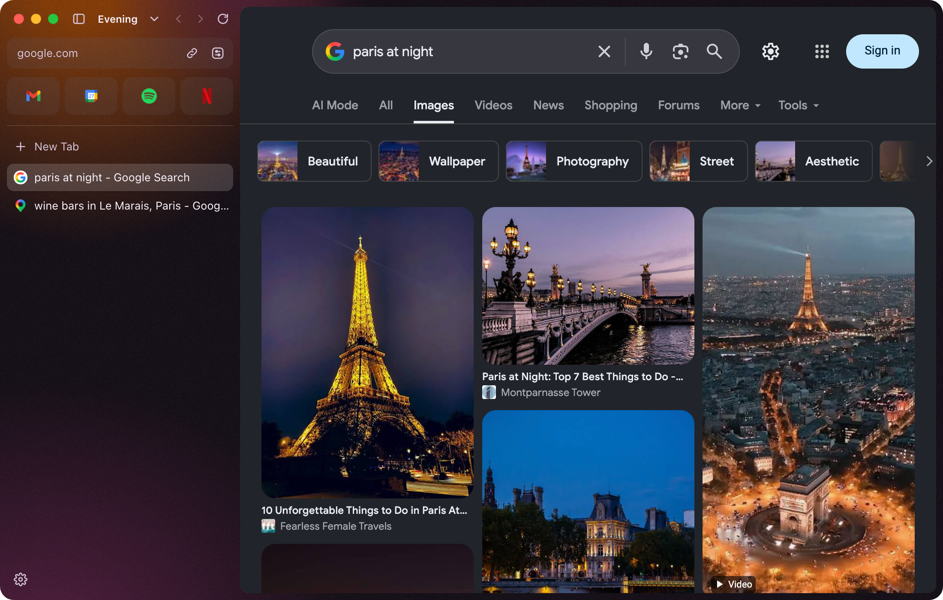Open browser settings gear in sidebar
Image resolution: width=943 pixels, height=600 pixels.
(21, 579)
